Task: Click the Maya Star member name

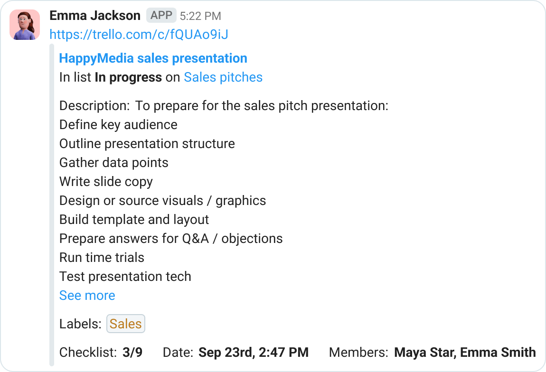Action: 425,352
